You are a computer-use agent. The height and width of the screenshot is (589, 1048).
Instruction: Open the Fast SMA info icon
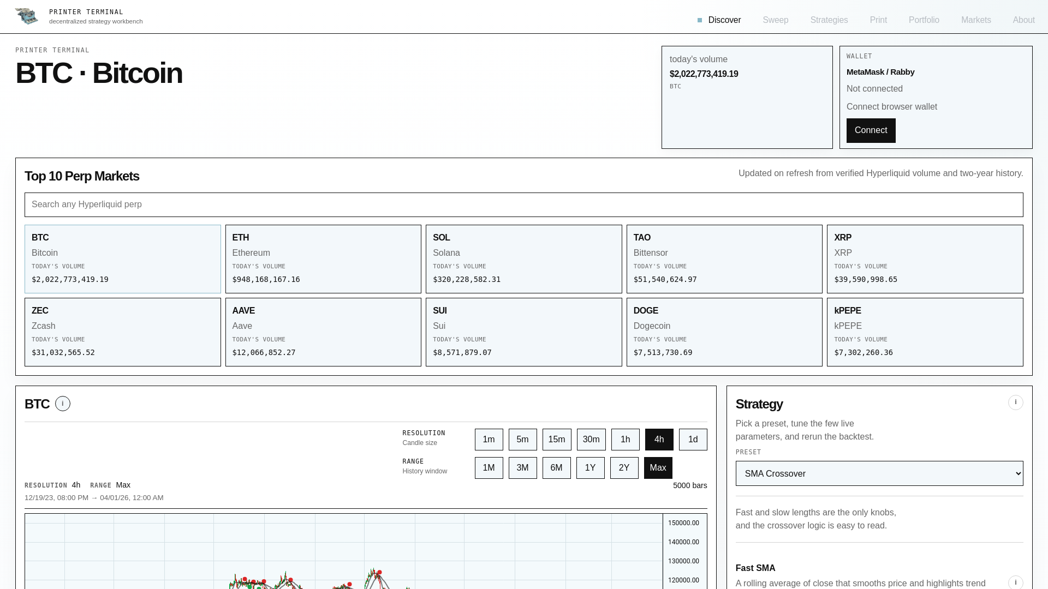1015,582
